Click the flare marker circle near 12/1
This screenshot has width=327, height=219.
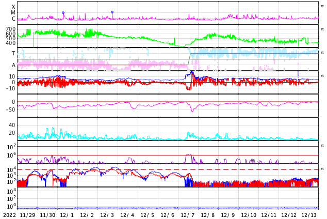pyautogui.click(x=63, y=13)
